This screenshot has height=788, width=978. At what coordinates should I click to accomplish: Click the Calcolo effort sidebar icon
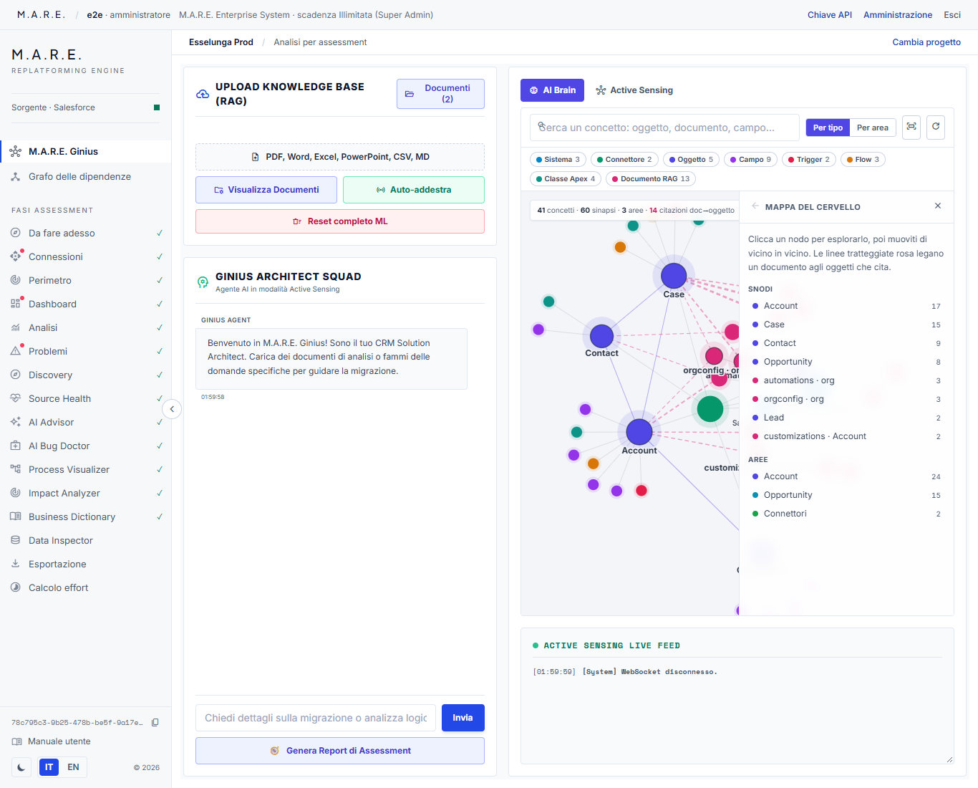[x=16, y=587]
